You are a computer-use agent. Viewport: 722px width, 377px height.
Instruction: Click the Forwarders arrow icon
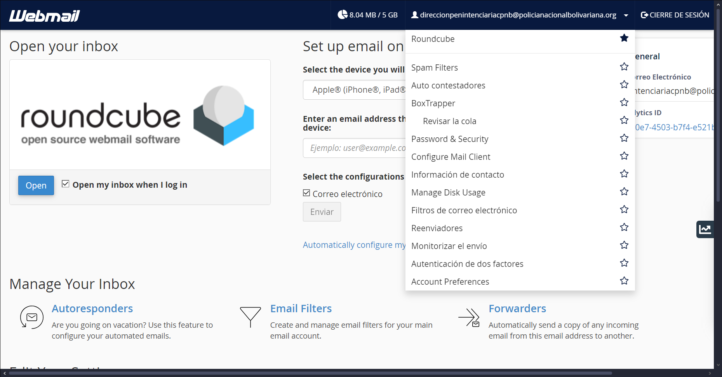pyautogui.click(x=469, y=317)
